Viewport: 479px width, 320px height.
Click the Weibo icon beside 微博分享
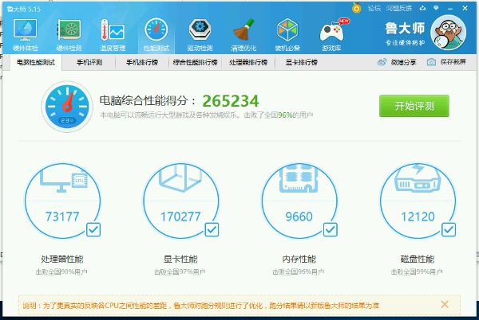382,62
